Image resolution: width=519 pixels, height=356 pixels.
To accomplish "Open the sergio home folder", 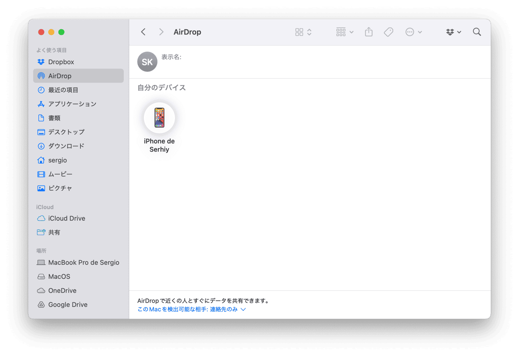I will click(79, 160).
